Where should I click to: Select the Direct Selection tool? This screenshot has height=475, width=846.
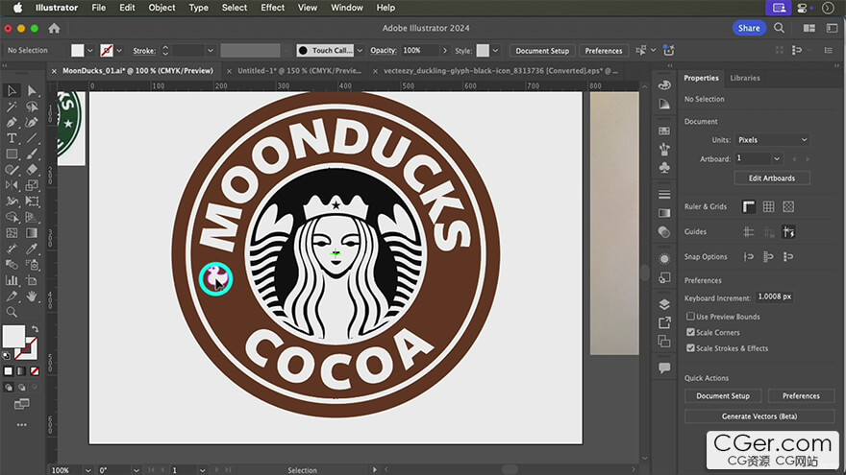click(x=32, y=90)
